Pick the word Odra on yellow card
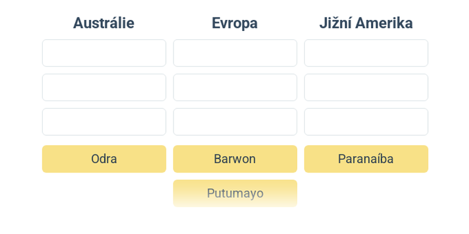Image resolution: width=469 pixels, height=234 pixels. [104, 159]
